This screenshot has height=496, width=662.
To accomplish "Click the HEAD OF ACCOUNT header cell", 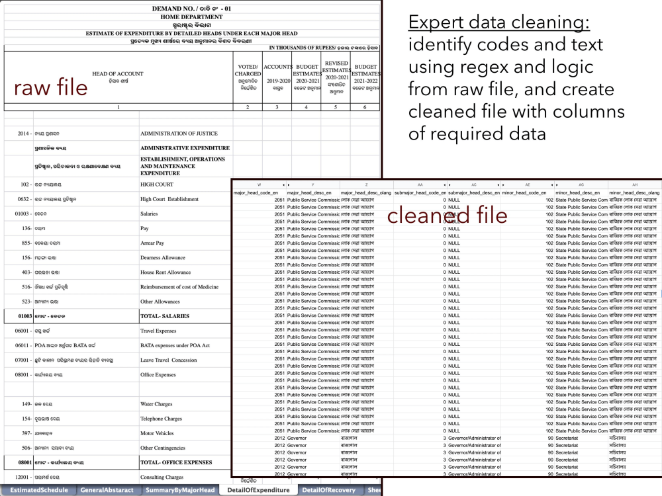I will (x=118, y=77).
